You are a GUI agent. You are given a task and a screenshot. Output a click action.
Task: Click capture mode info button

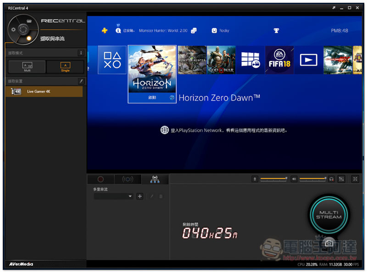[x=81, y=53]
